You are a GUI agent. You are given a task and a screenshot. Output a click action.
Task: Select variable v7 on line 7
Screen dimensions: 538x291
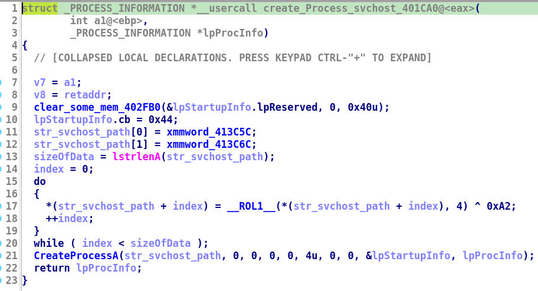pos(40,82)
